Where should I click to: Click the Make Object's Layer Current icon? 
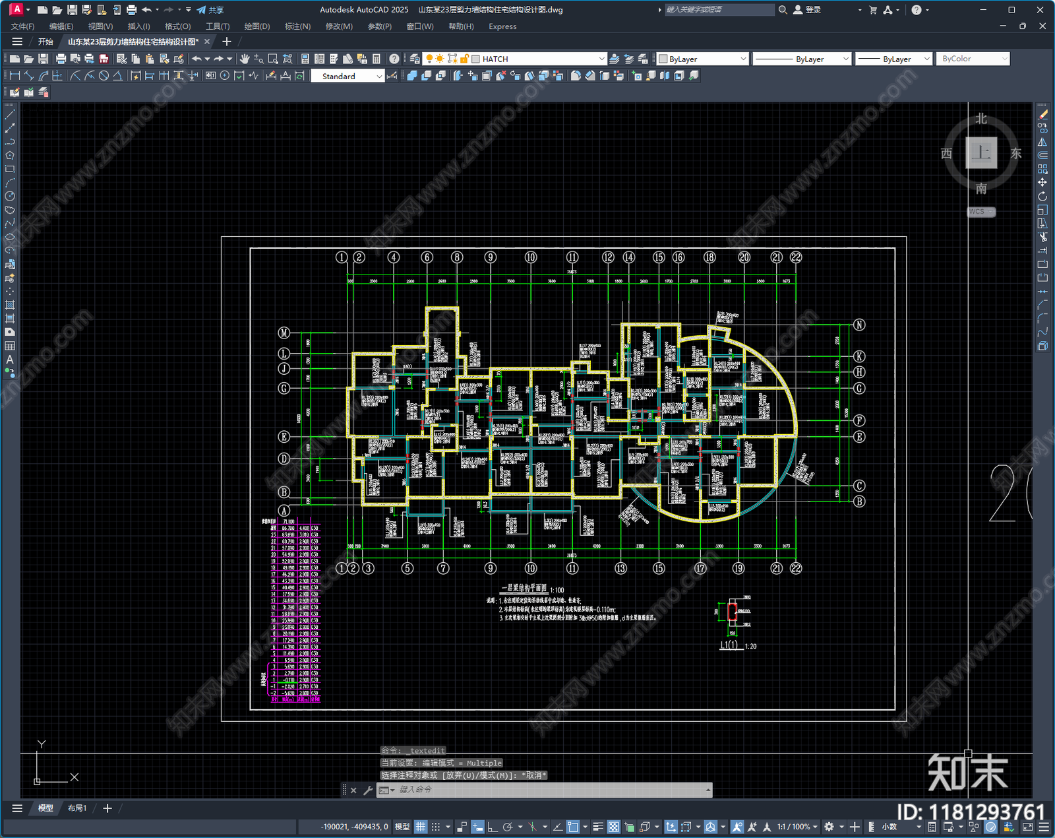pyautogui.click(x=614, y=59)
